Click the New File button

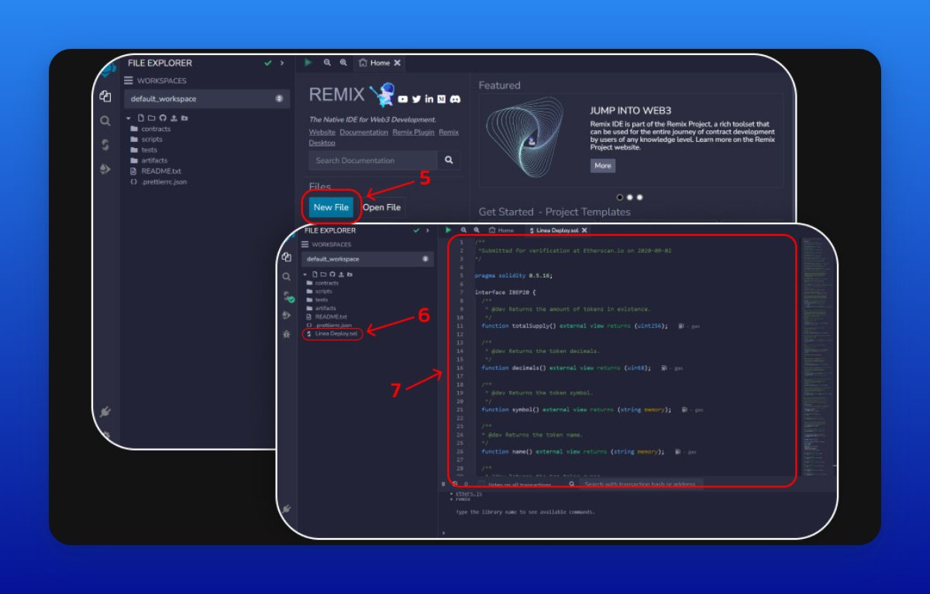tap(330, 207)
